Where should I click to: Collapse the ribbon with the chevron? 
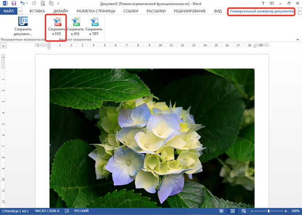point(298,39)
